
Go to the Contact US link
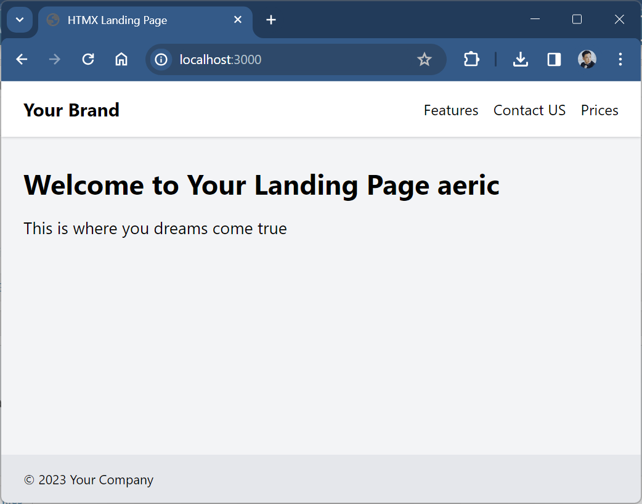point(529,110)
